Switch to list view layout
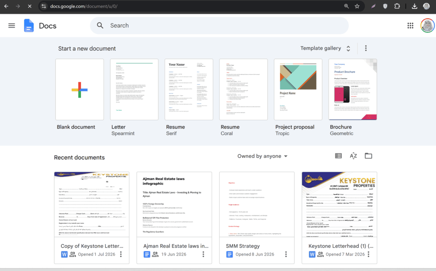 tap(338, 156)
